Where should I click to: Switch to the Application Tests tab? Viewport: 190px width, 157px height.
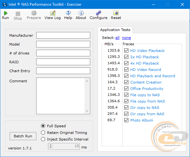click(x=115, y=30)
